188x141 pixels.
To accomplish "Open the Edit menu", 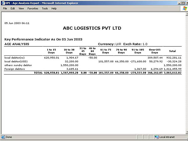I will pyautogui.click(x=13, y=8).
